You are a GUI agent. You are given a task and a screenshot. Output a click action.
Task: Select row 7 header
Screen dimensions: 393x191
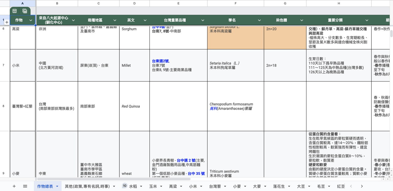click(3, 65)
